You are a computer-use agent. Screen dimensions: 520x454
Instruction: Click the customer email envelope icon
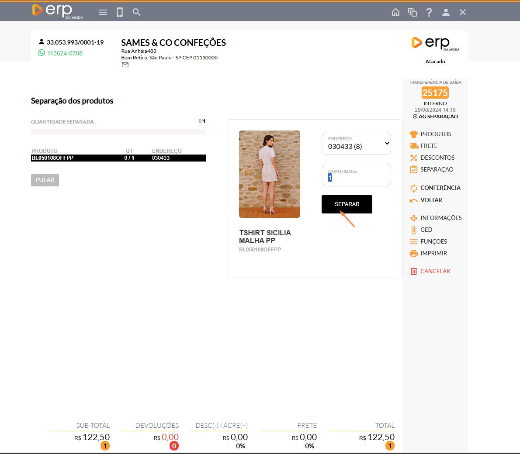coord(125,65)
